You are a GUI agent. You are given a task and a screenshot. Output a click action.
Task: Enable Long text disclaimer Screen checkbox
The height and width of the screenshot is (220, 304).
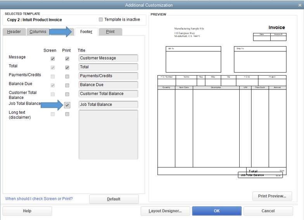click(x=53, y=114)
